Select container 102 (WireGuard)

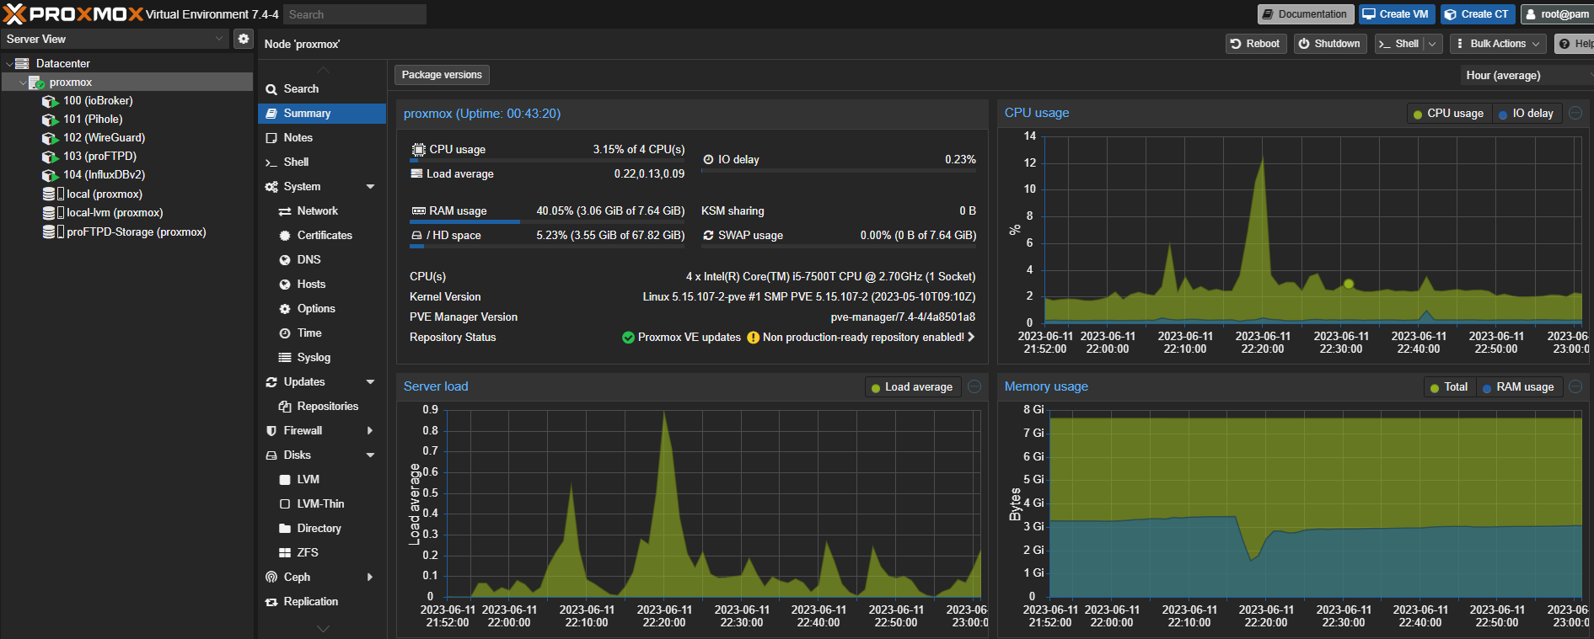point(104,138)
